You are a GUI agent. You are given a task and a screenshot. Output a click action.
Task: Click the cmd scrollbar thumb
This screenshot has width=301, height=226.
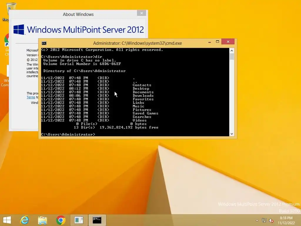[232, 57]
